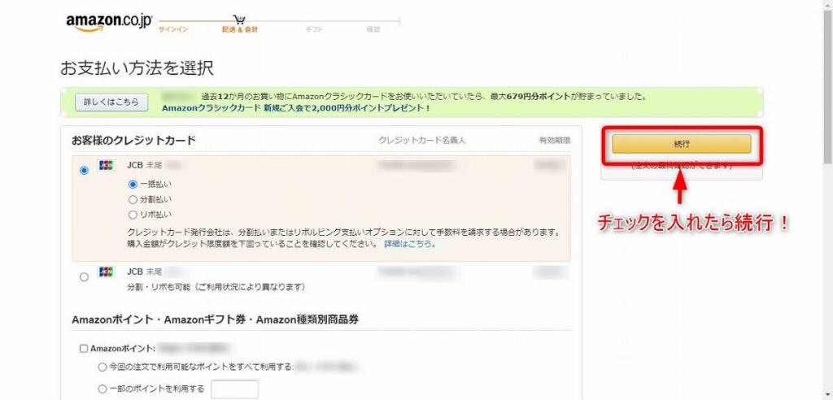Select the second JCB credit card radio button

point(85,277)
